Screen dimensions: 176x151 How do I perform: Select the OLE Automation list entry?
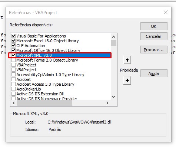pos(31,46)
